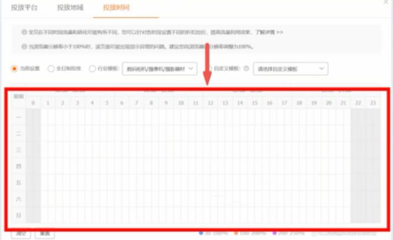Click the purple 200-250% legend dot
The image size is (393, 240).
274,233
